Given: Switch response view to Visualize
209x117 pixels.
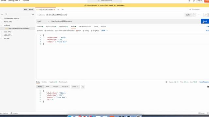Looking at the screenshot, I should click(65, 87).
